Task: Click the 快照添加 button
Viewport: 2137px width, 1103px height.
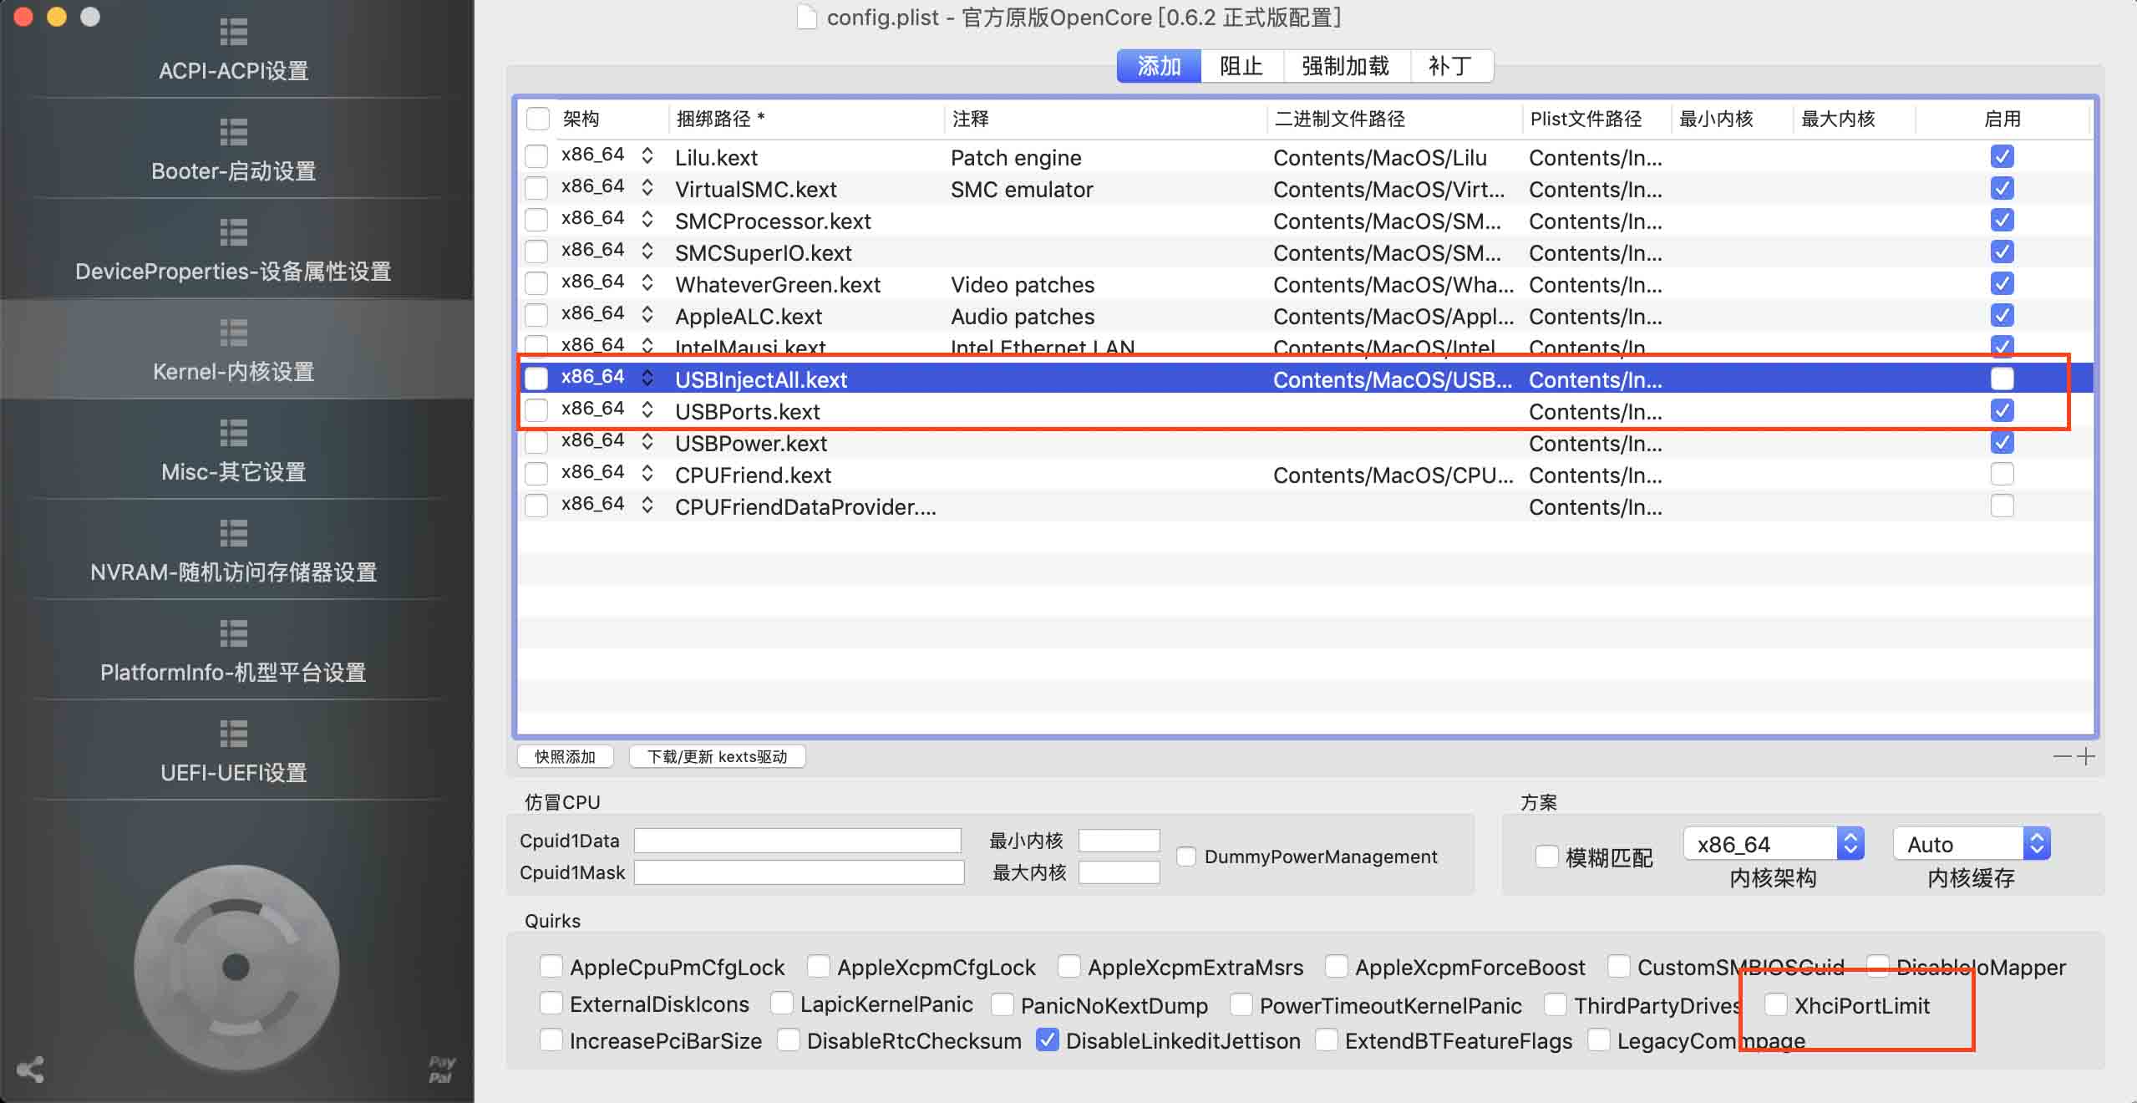Action: (x=565, y=756)
